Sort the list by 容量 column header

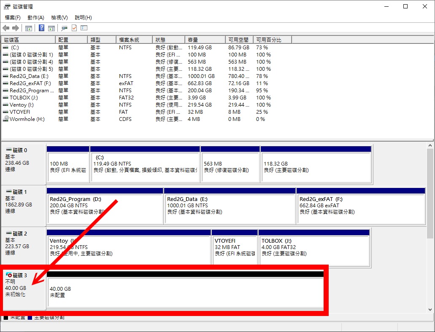point(205,40)
